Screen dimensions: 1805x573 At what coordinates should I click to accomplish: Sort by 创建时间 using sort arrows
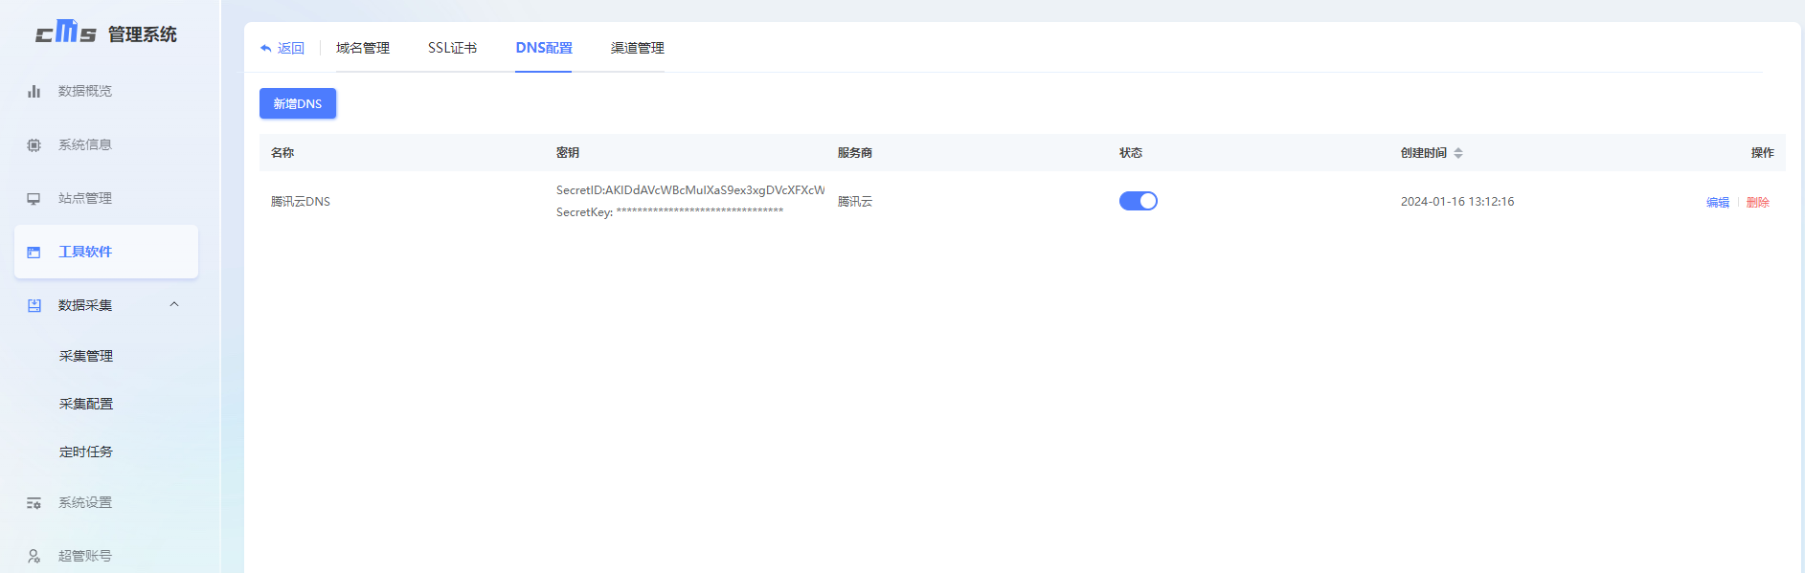click(1458, 153)
